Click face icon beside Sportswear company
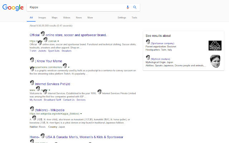 (x=148, y=43)
